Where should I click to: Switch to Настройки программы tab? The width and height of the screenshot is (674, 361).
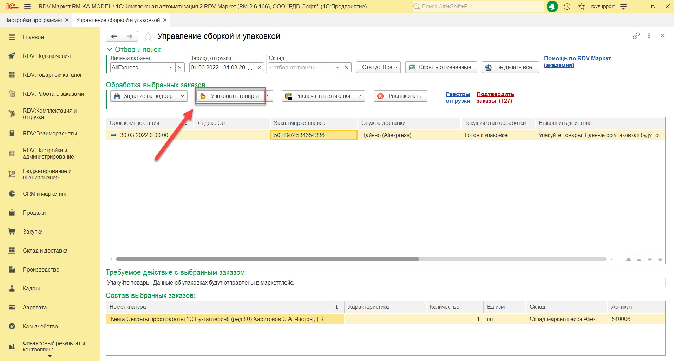pyautogui.click(x=33, y=20)
